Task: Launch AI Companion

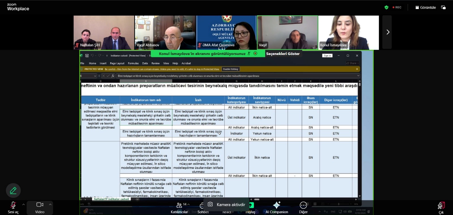Action: 277,208
